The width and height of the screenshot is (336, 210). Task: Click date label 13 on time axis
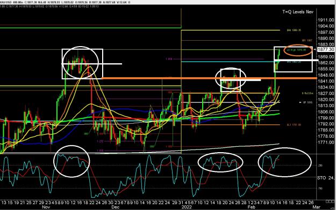(4, 202)
